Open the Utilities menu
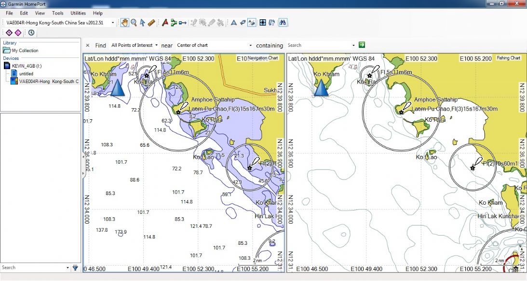527x281 pixels. tap(78, 13)
